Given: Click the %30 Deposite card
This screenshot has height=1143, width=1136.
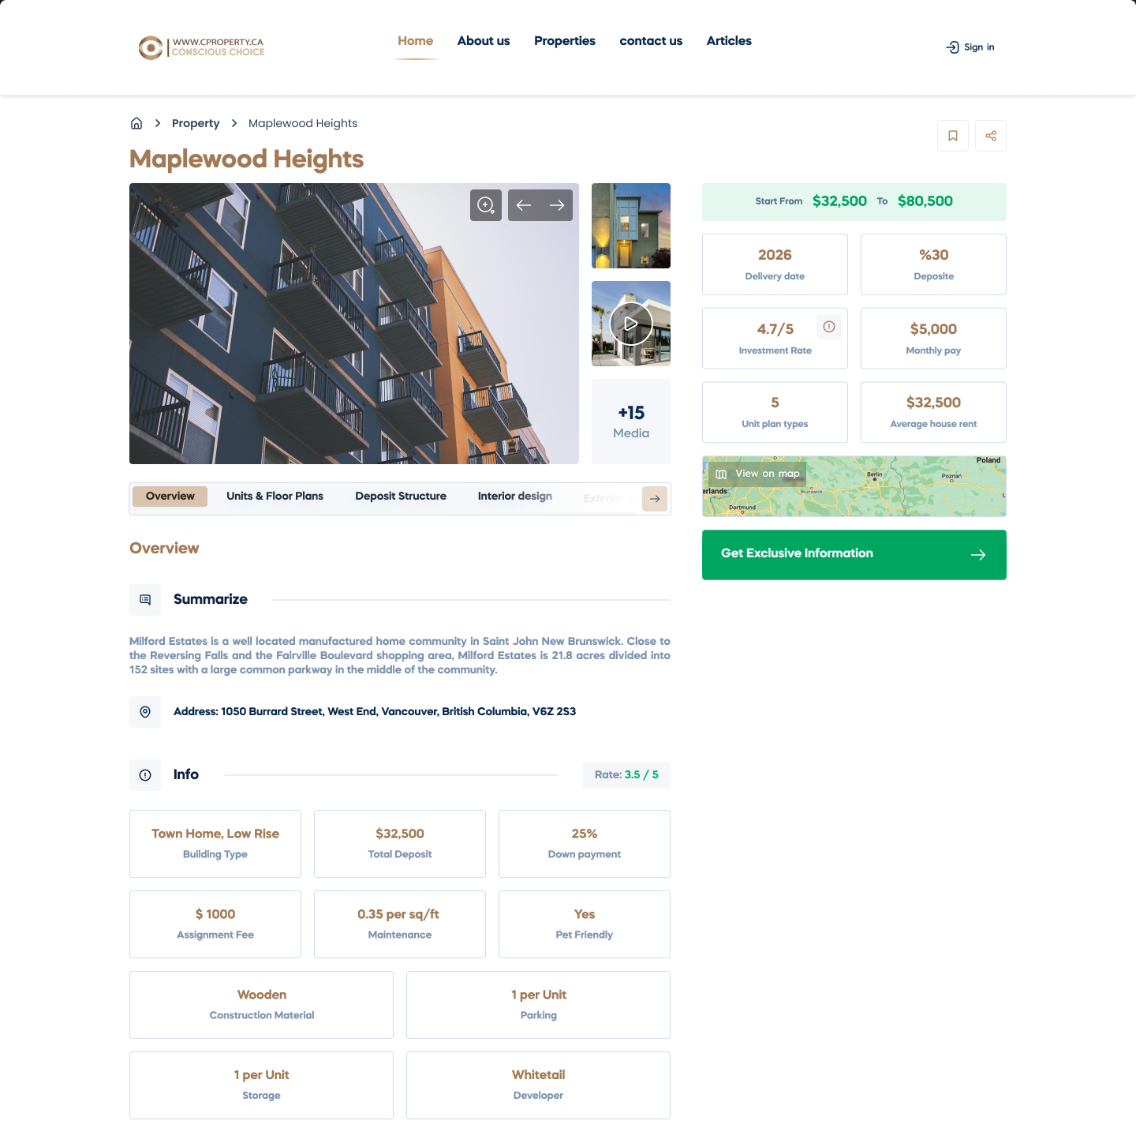Looking at the screenshot, I should coord(934,264).
